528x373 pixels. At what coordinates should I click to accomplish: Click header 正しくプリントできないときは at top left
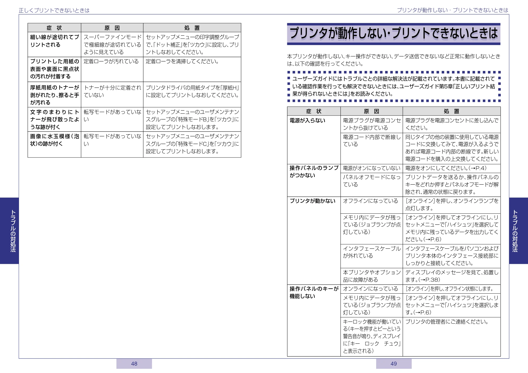[x=54, y=10]
